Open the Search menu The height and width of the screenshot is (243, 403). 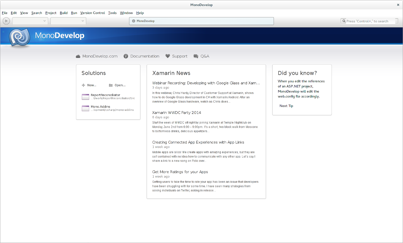[37, 13]
